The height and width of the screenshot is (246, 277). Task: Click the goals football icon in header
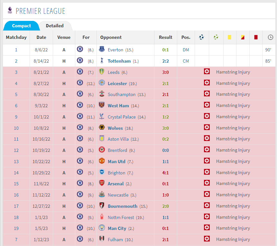201,37
